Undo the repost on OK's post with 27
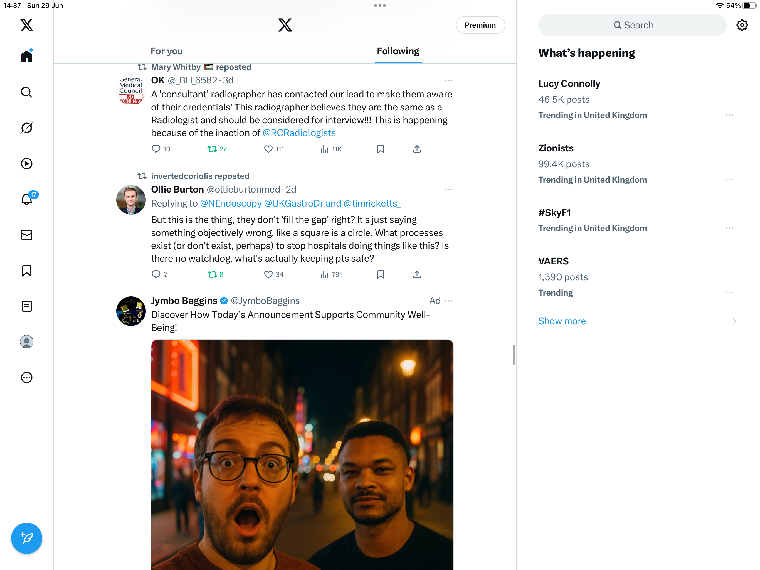 click(x=217, y=149)
